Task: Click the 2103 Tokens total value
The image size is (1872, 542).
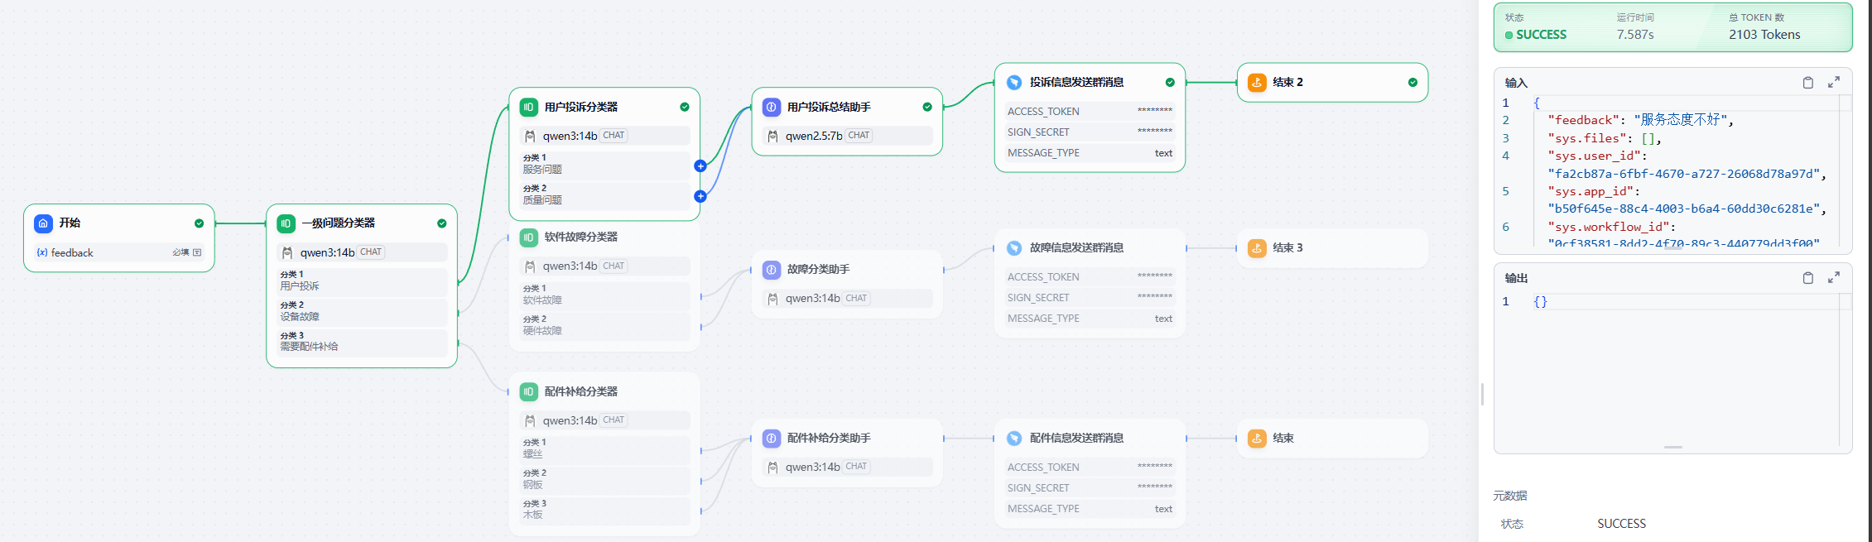Action: (1764, 35)
